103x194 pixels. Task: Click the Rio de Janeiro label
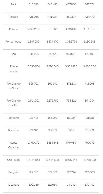(x=13, y=69)
